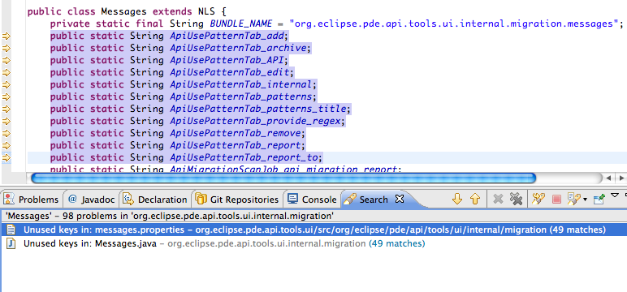
Task: Click the NLS superclass name
Action: coord(207,11)
